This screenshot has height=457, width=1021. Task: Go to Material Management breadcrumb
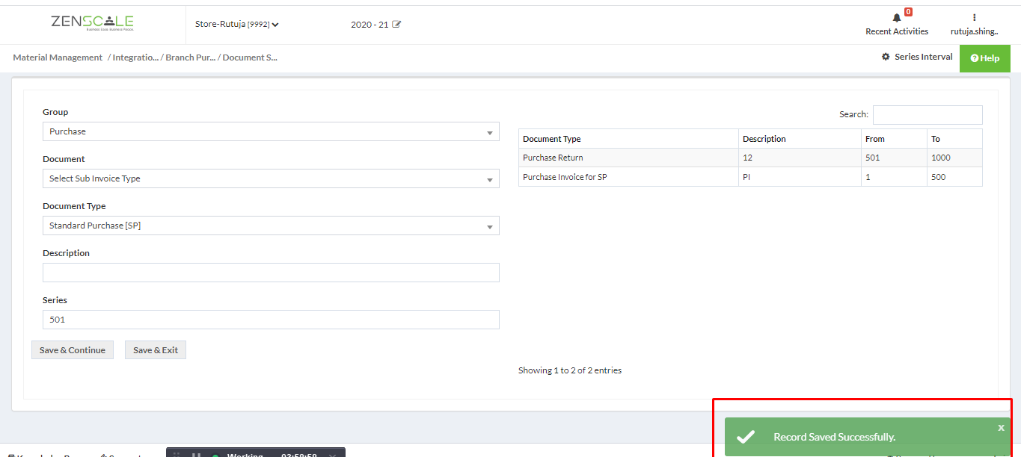[58, 57]
